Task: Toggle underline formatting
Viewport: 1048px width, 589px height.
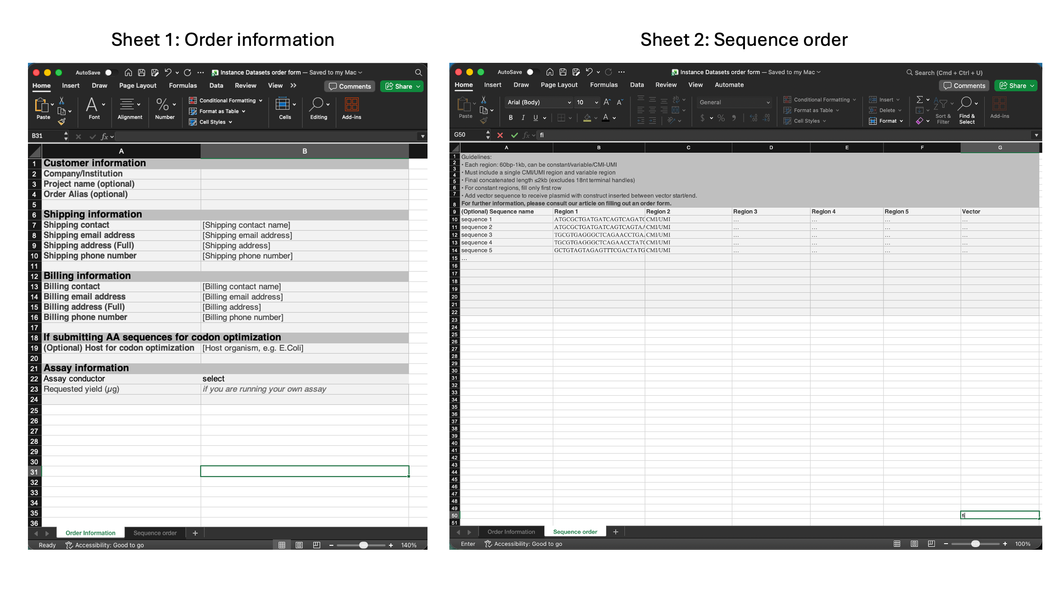Action: 535,117
